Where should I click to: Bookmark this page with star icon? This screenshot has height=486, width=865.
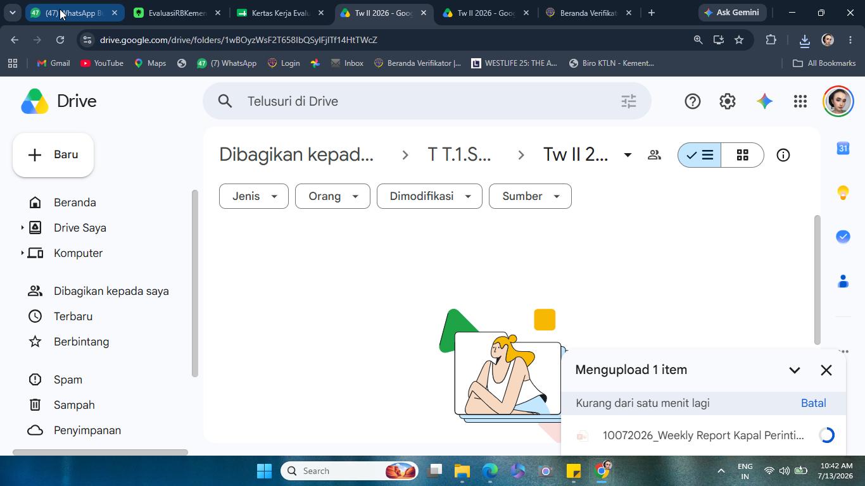739,40
